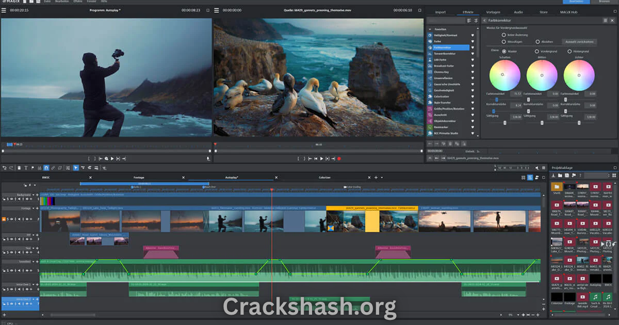The width and height of the screenshot is (619, 325).
Task: Play the source monitor clip
Action: 321,159
